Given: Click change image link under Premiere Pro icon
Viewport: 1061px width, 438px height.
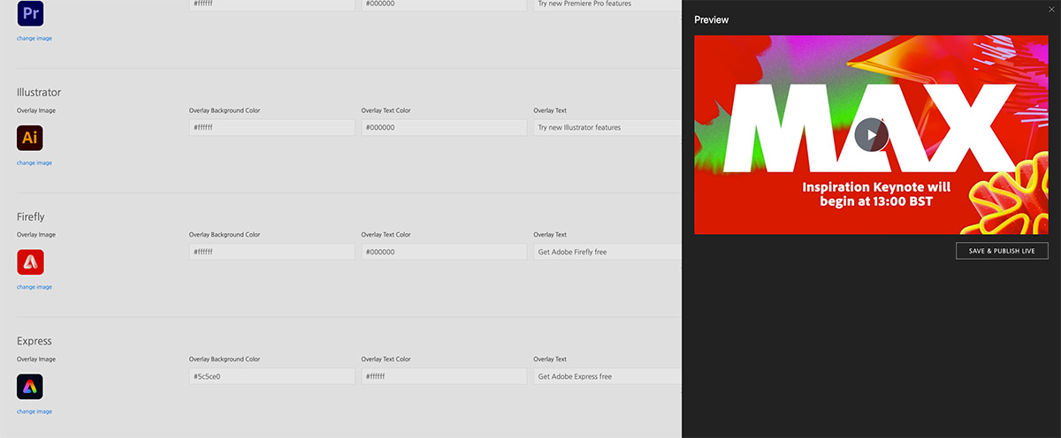Looking at the screenshot, I should tap(34, 38).
